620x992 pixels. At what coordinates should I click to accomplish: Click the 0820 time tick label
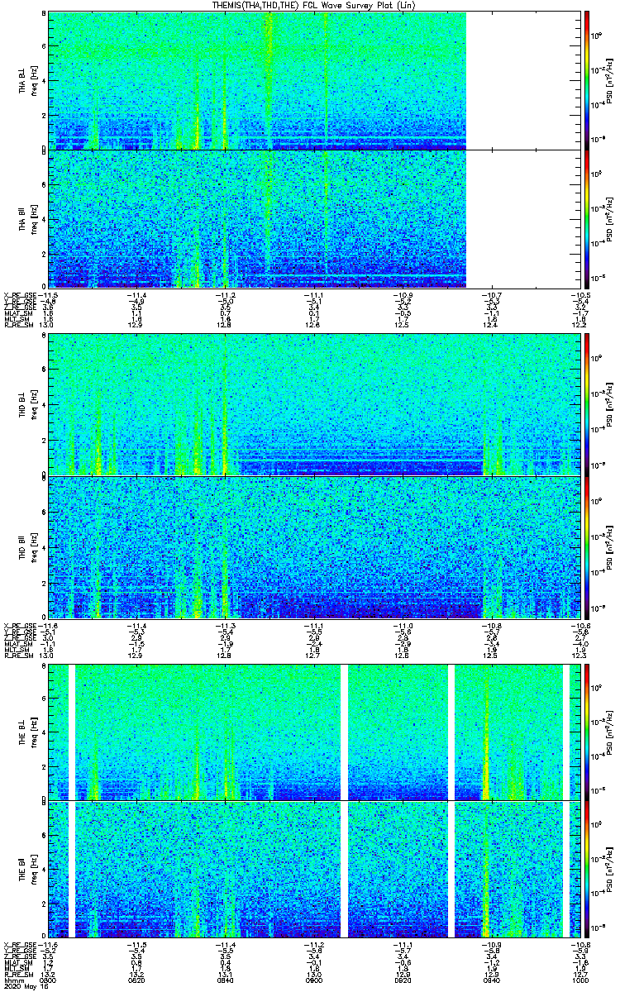136,980
